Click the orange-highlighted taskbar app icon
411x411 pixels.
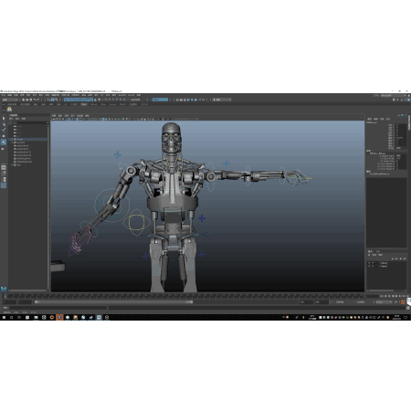[59, 317]
